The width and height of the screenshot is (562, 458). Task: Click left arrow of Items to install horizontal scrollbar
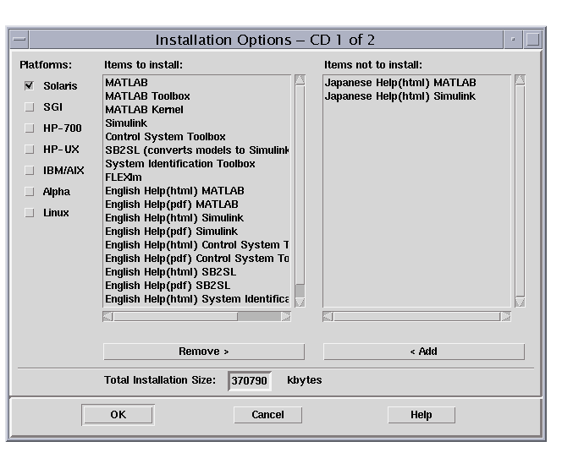pyautogui.click(x=107, y=316)
